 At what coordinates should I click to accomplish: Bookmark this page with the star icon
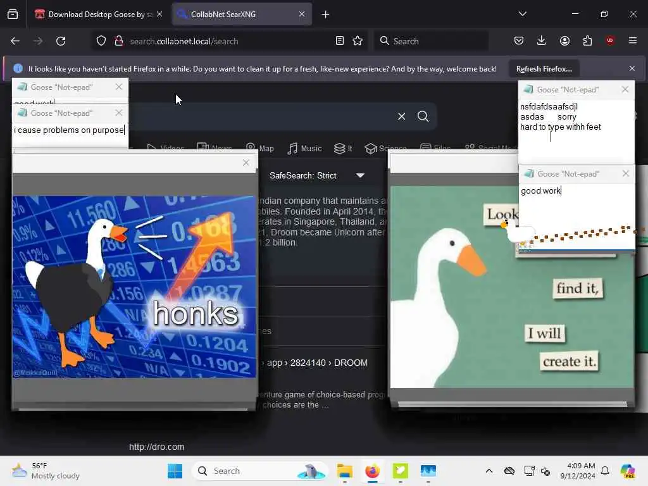pyautogui.click(x=358, y=41)
